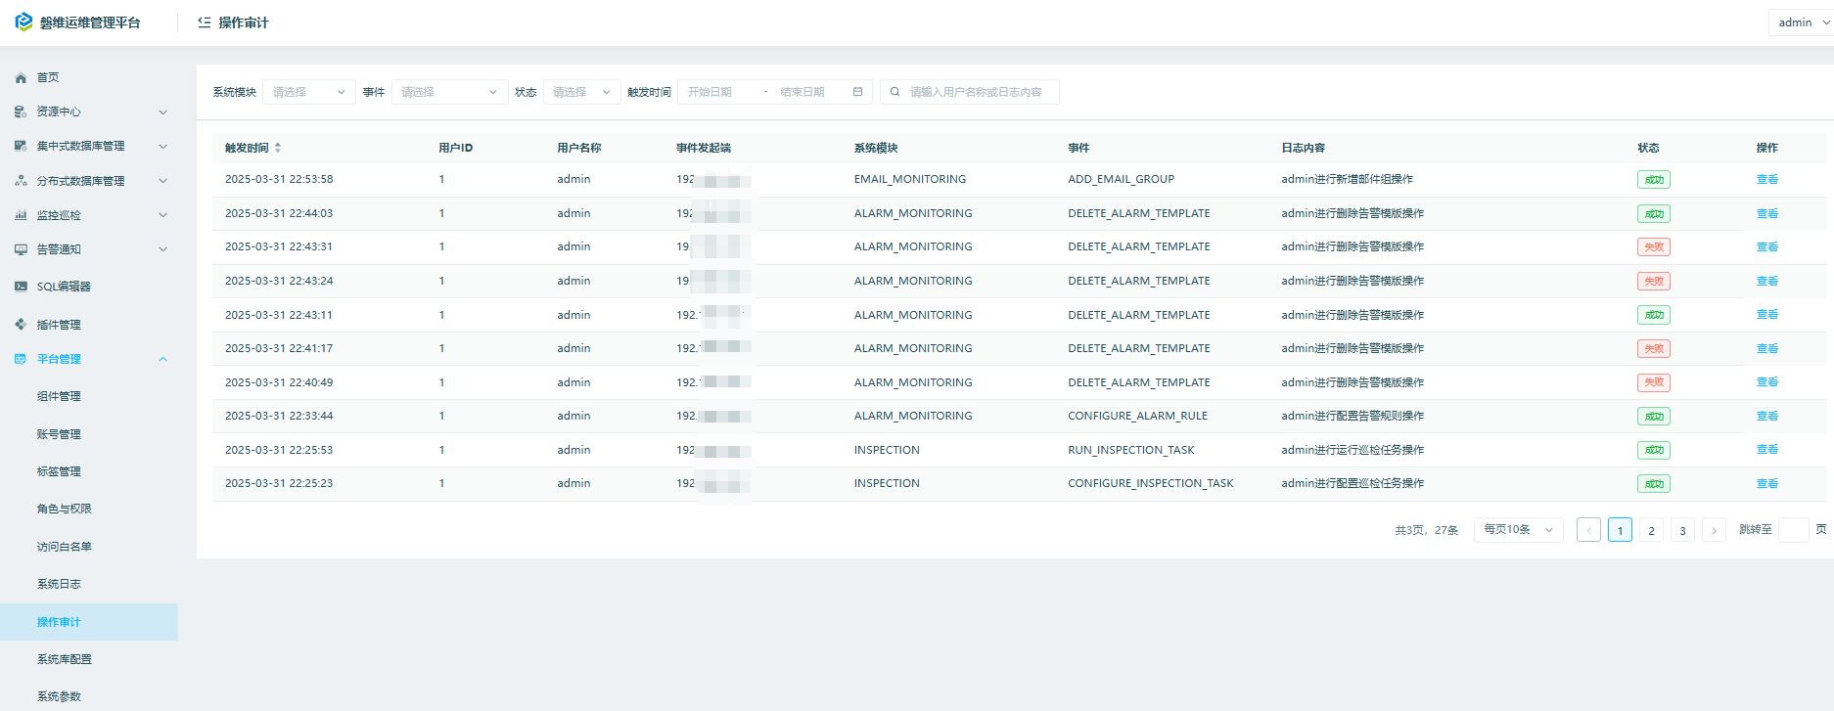Click 查看 for the 22:43:31 record
This screenshot has height=711, width=1834.
tap(1767, 246)
